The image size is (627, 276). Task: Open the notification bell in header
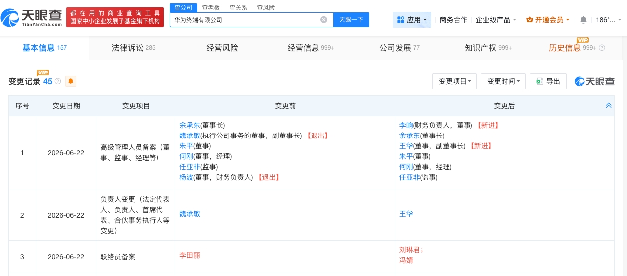(x=583, y=20)
